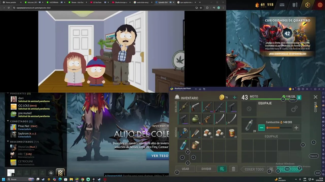
Task: Select the opened tin can stack of 3
Action: [x=195, y=145]
